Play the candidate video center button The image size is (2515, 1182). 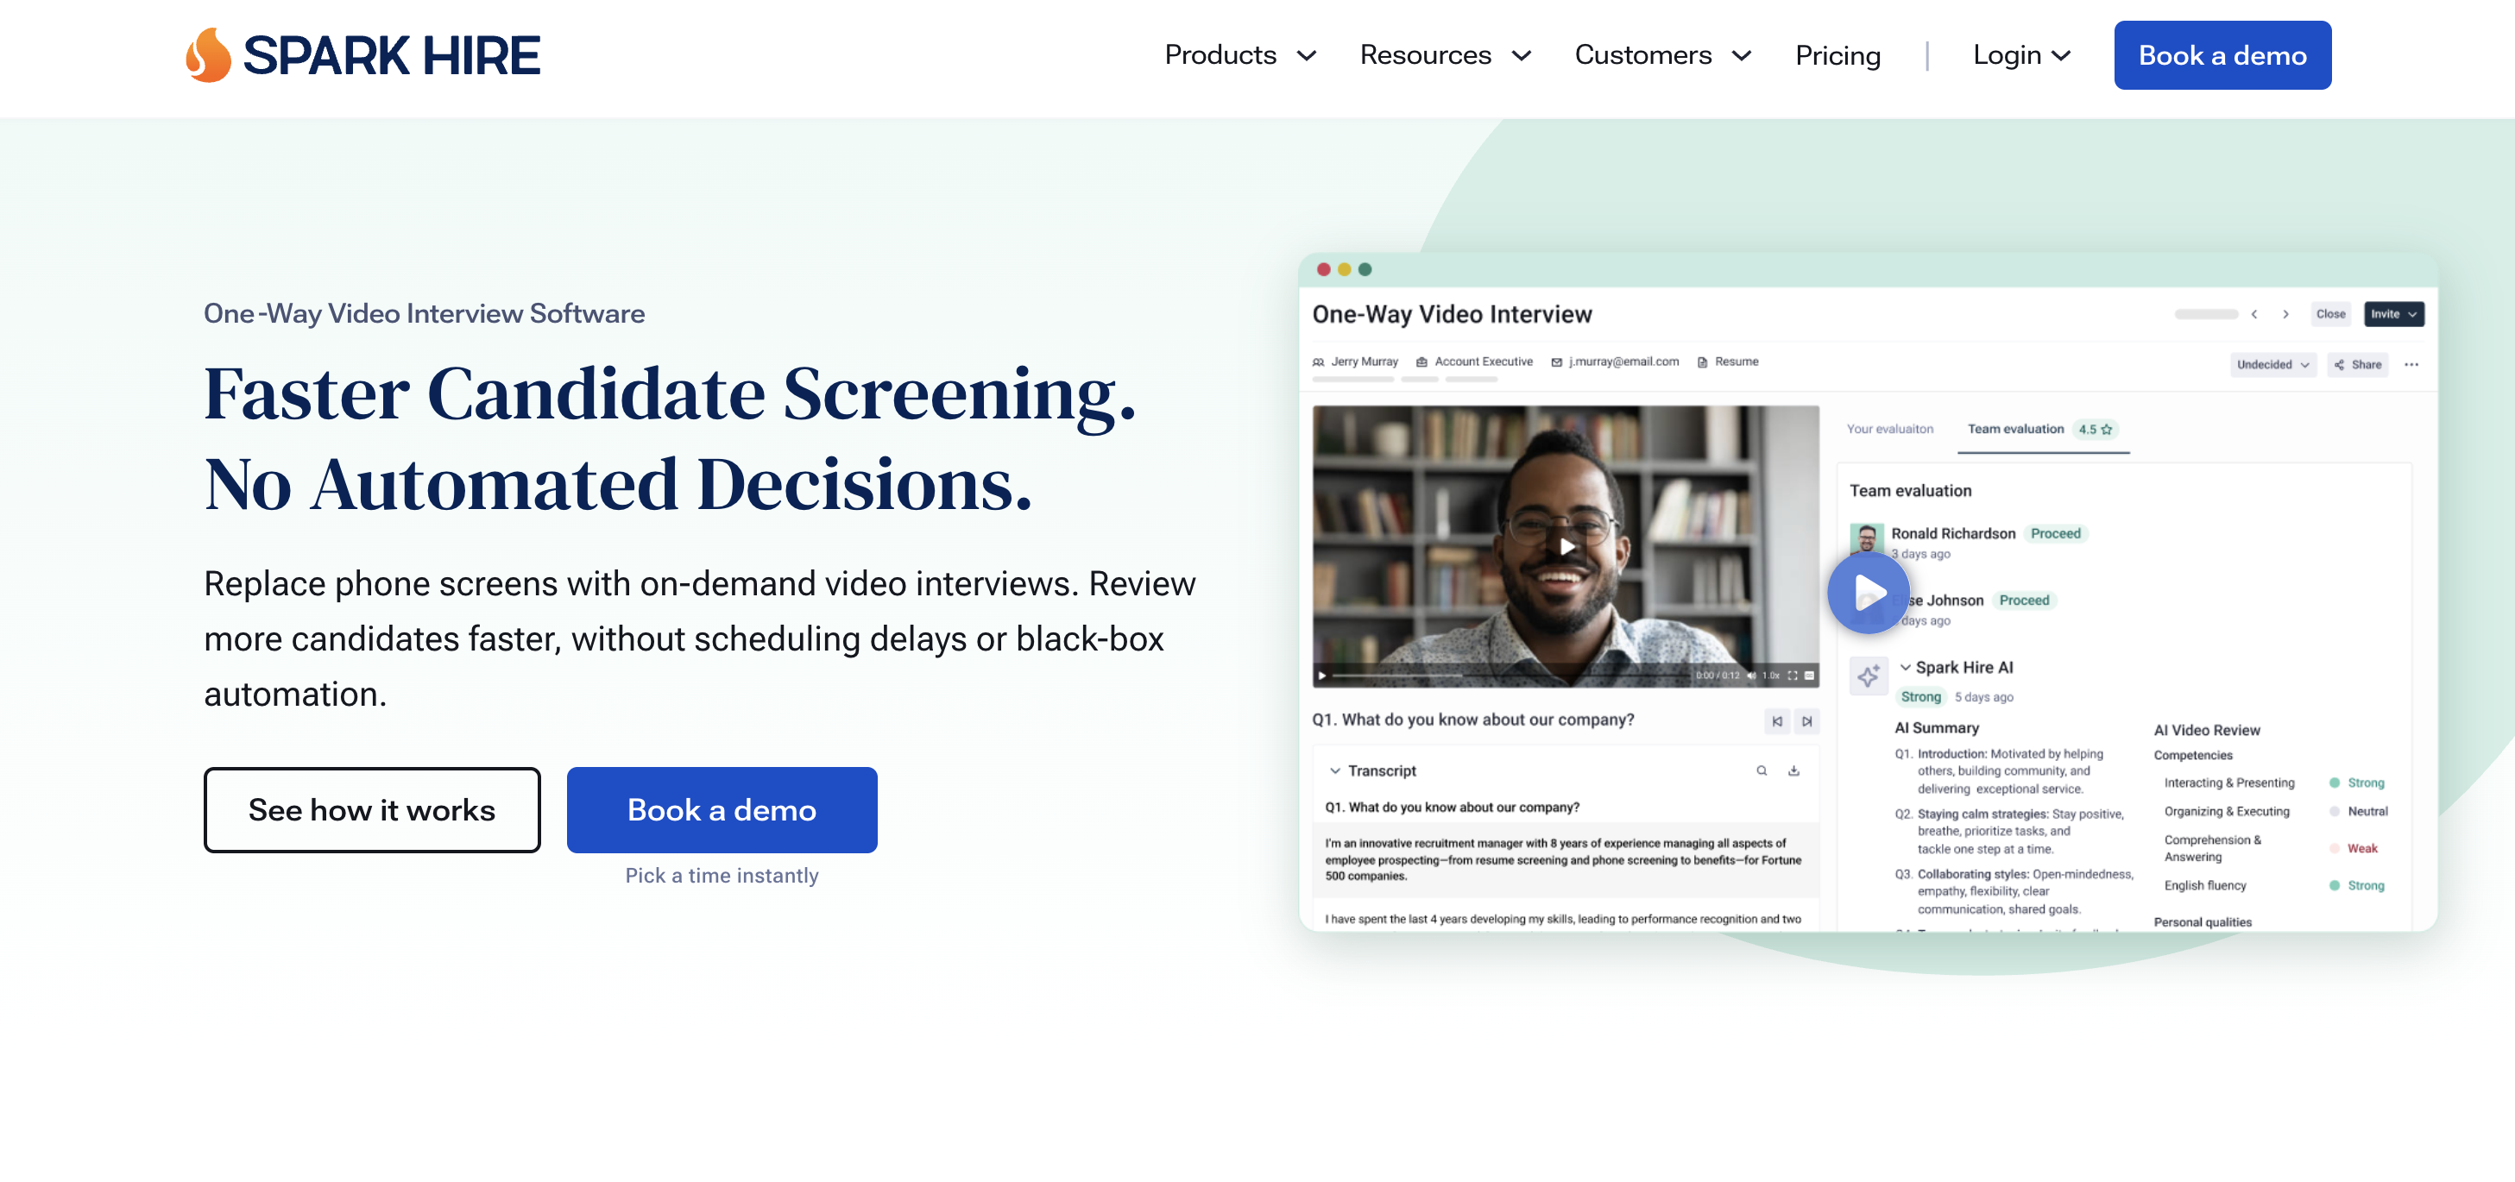[x=1566, y=547]
